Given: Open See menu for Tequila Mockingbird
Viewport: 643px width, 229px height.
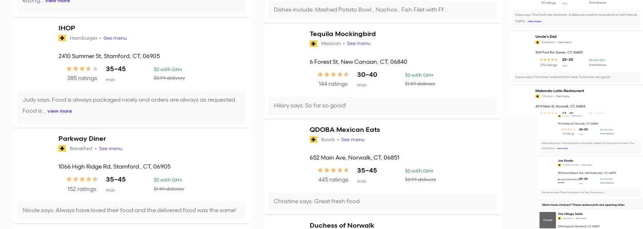Looking at the screenshot, I should point(358,44).
